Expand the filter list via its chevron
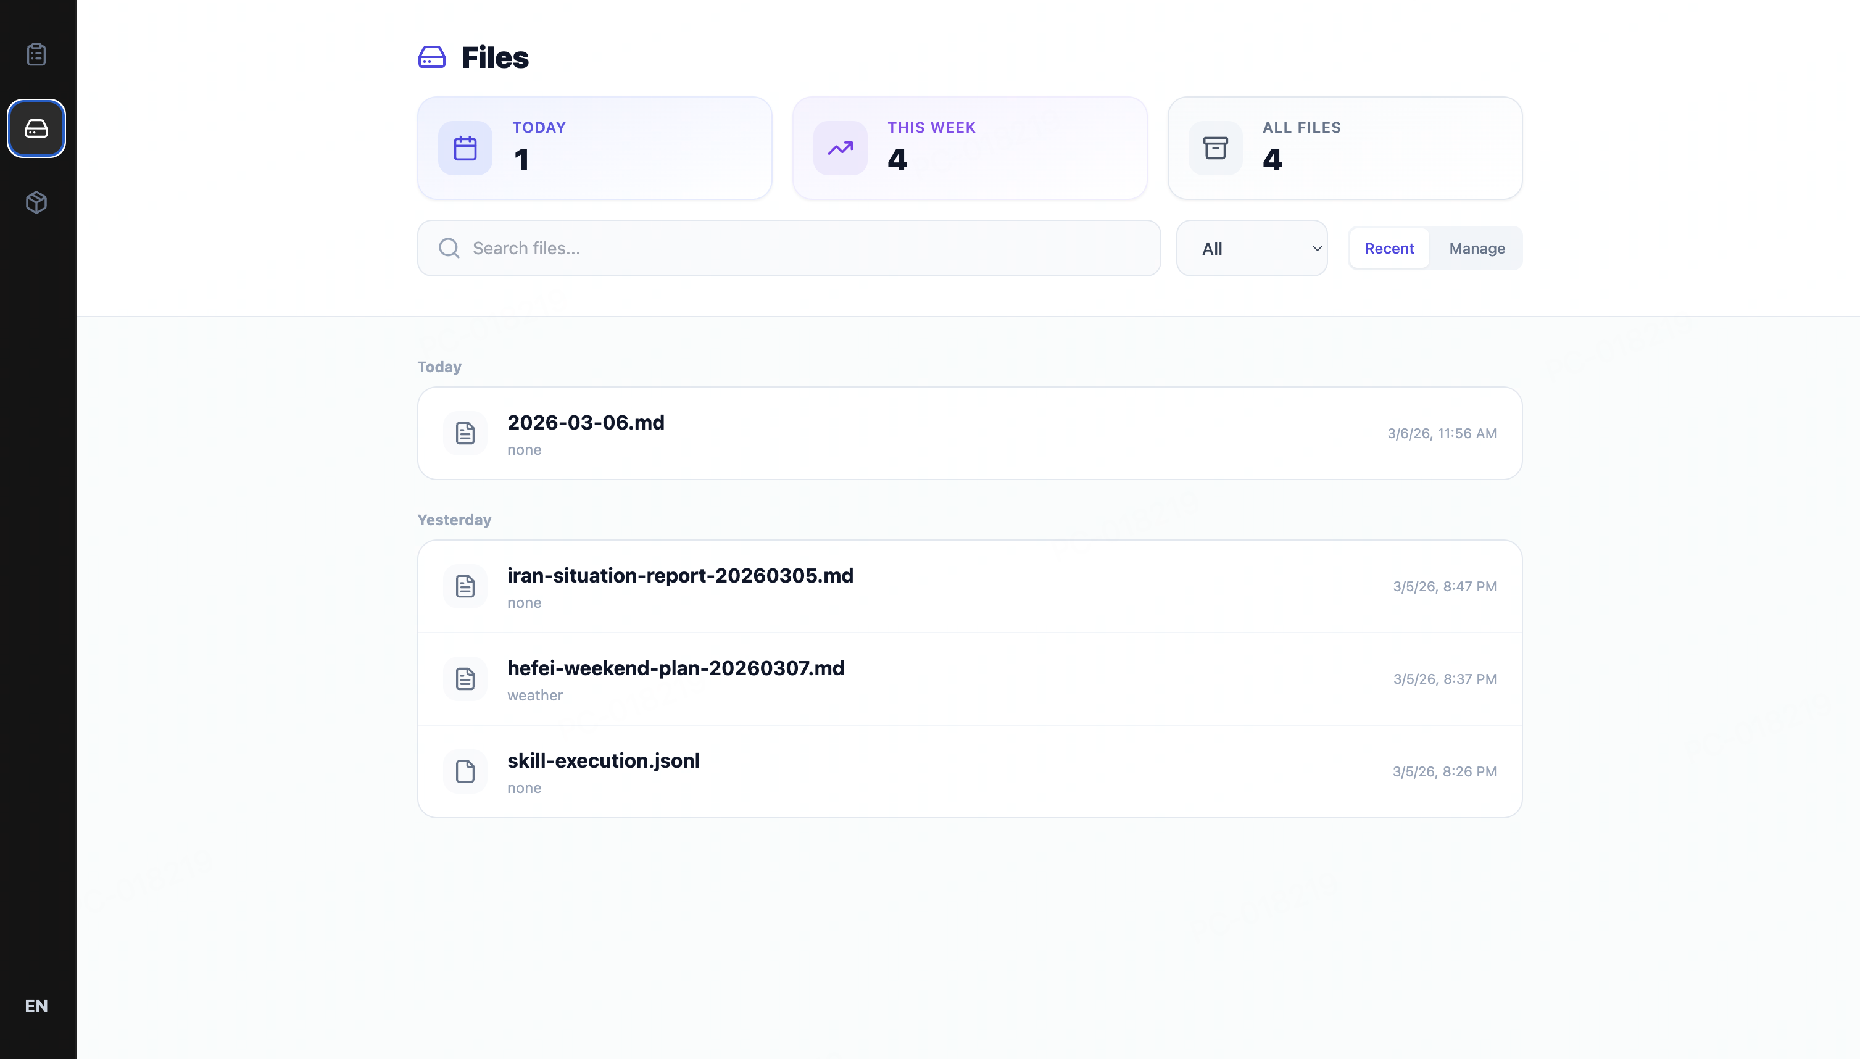Viewport: 1860px width, 1059px height. point(1316,248)
